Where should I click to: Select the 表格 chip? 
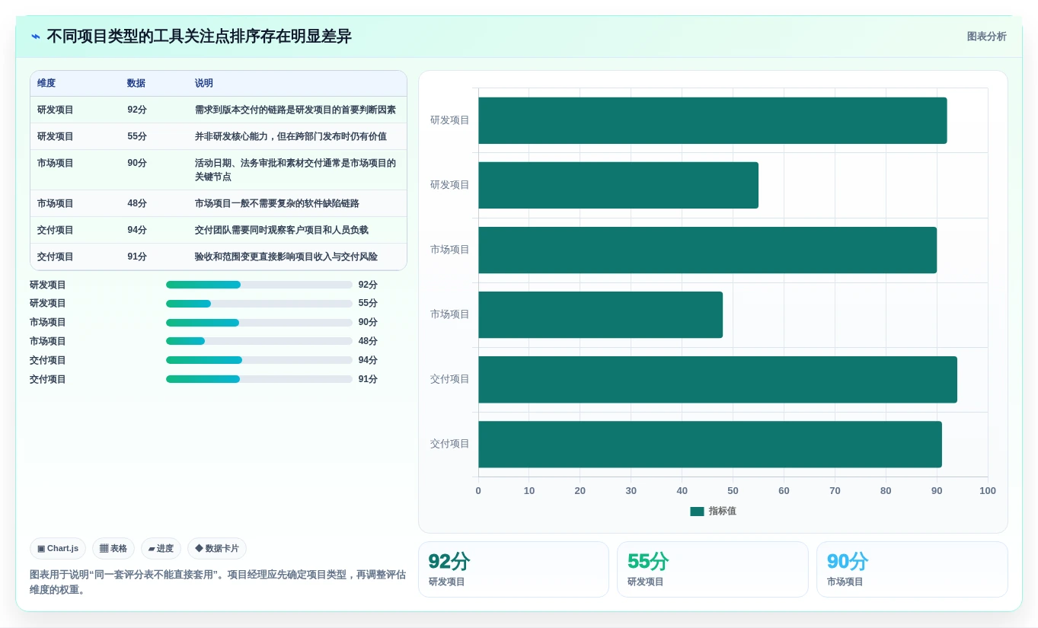(x=113, y=548)
